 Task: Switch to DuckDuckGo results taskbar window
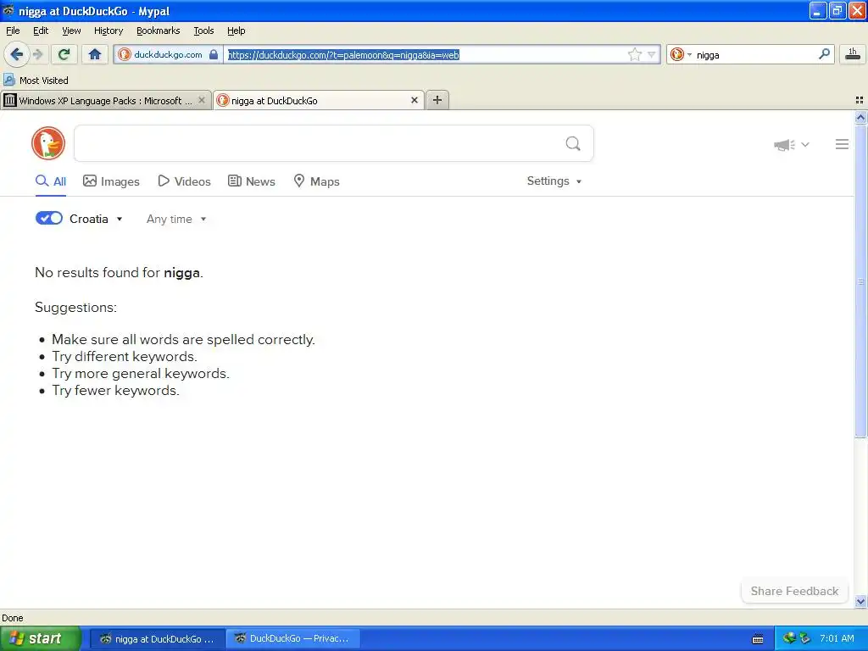tap(157, 639)
